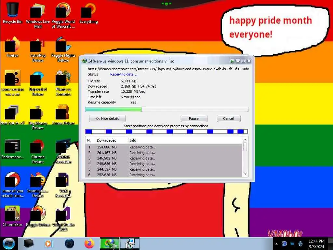This screenshot has width=333, height=250.
Task: Open the black box icon on the taskbar
Action: point(29,243)
